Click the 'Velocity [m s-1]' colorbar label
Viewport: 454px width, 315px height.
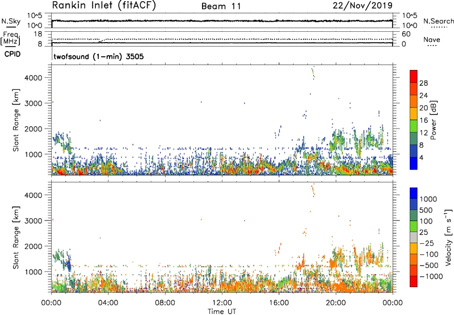point(448,238)
